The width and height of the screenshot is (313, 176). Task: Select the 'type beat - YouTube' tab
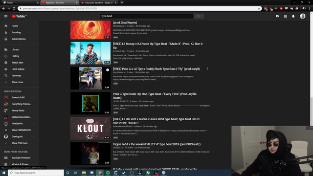[60, 3]
